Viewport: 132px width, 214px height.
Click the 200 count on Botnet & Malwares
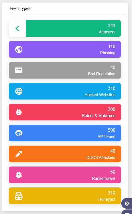click(111, 109)
